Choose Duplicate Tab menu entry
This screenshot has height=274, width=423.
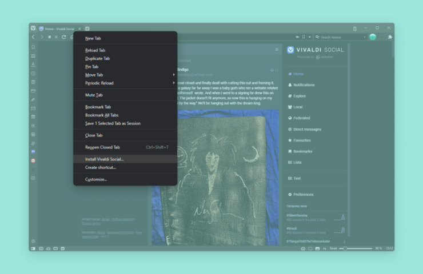(x=125, y=58)
